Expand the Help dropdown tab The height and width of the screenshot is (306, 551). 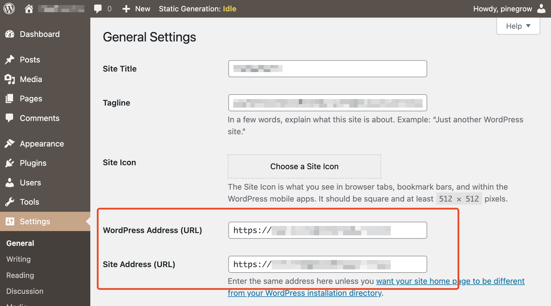518,26
